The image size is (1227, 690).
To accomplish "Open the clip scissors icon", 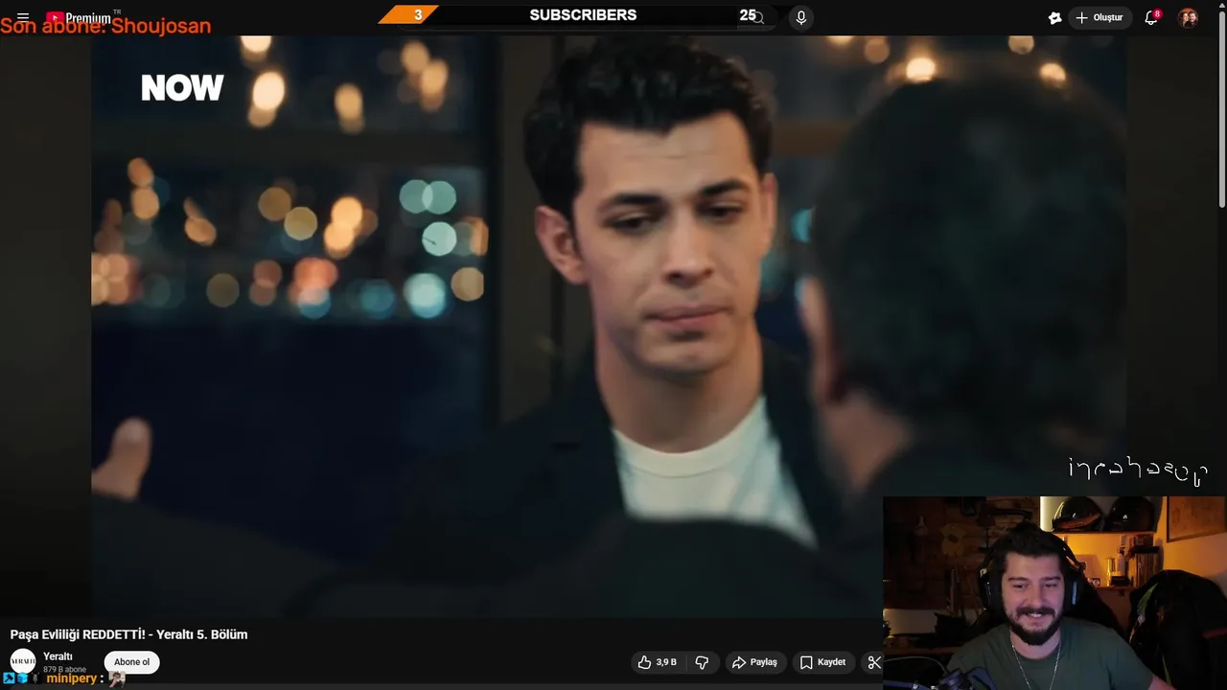I will (873, 662).
